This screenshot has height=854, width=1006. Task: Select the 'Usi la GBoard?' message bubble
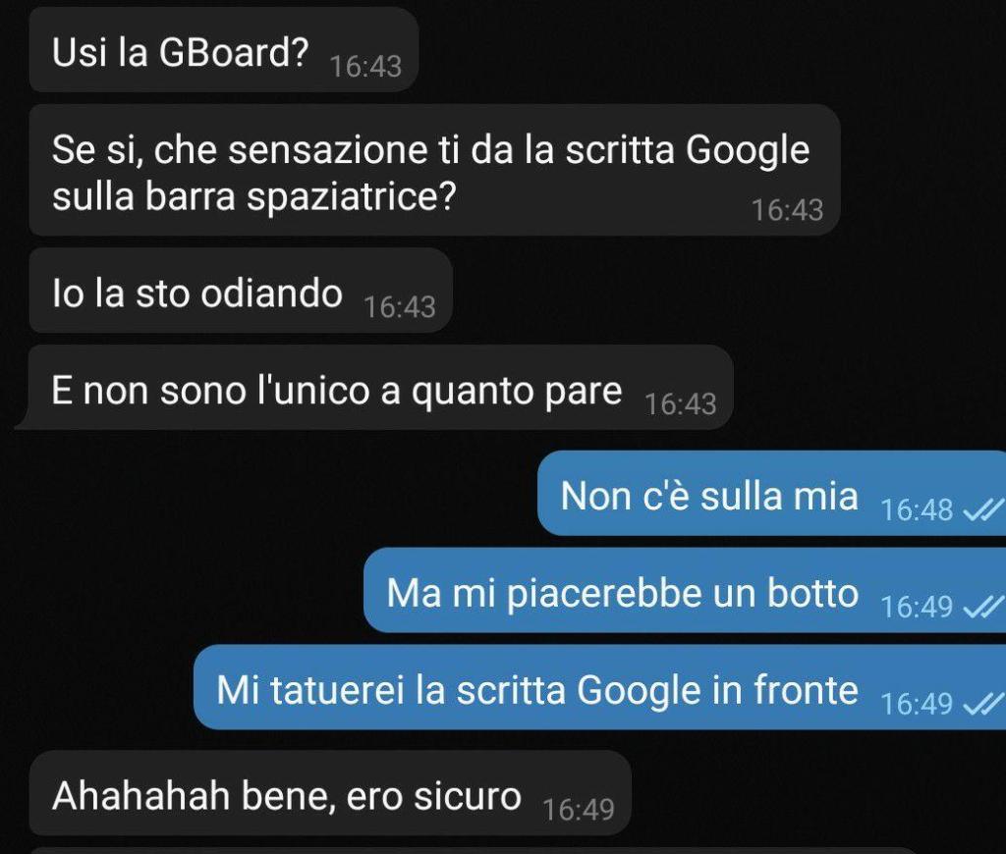tap(224, 50)
